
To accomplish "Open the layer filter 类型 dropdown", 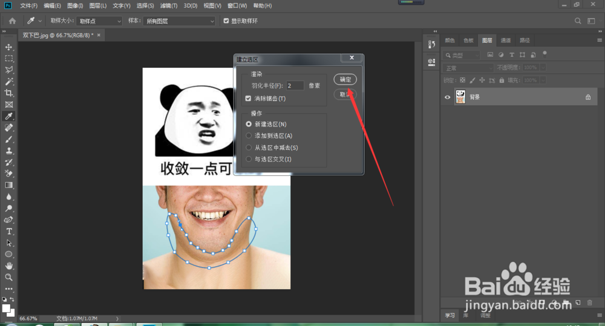I will tap(462, 55).
